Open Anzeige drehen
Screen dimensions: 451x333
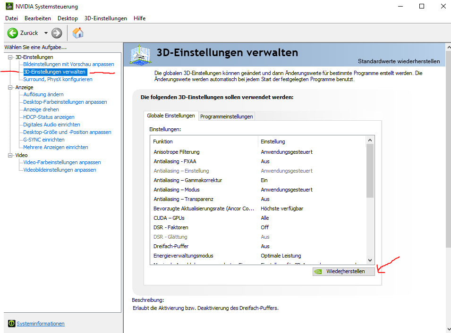(x=41, y=109)
